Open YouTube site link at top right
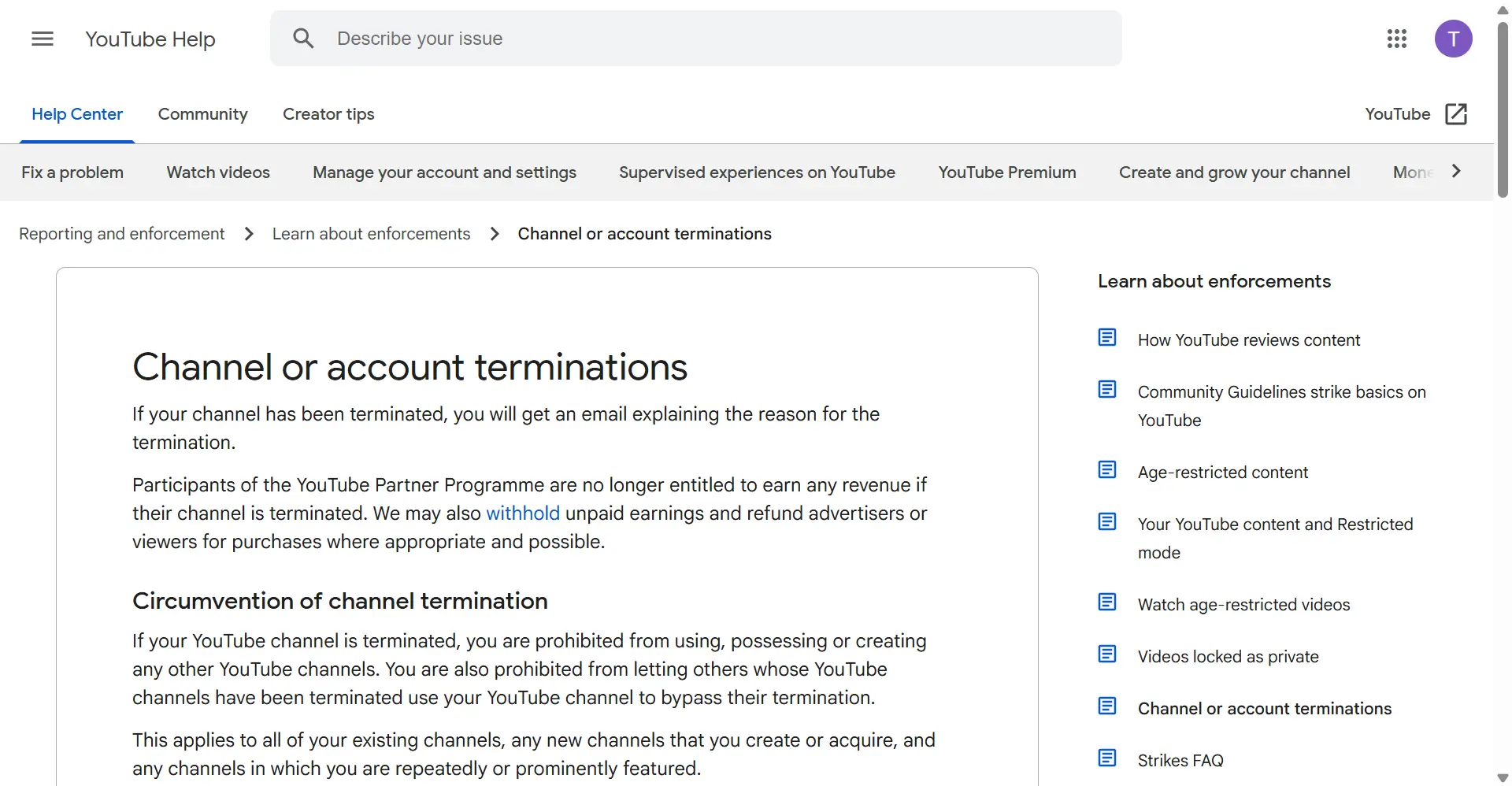The width and height of the screenshot is (1512, 786). (1398, 114)
